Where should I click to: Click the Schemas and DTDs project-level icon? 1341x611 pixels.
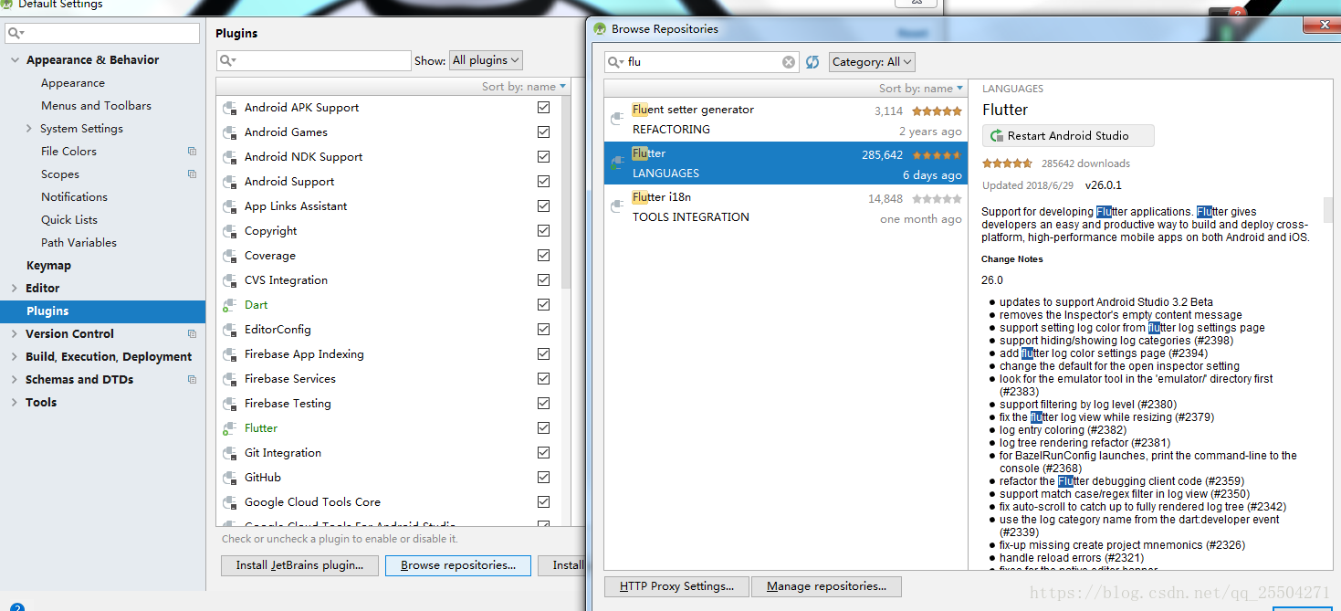pyautogui.click(x=192, y=380)
